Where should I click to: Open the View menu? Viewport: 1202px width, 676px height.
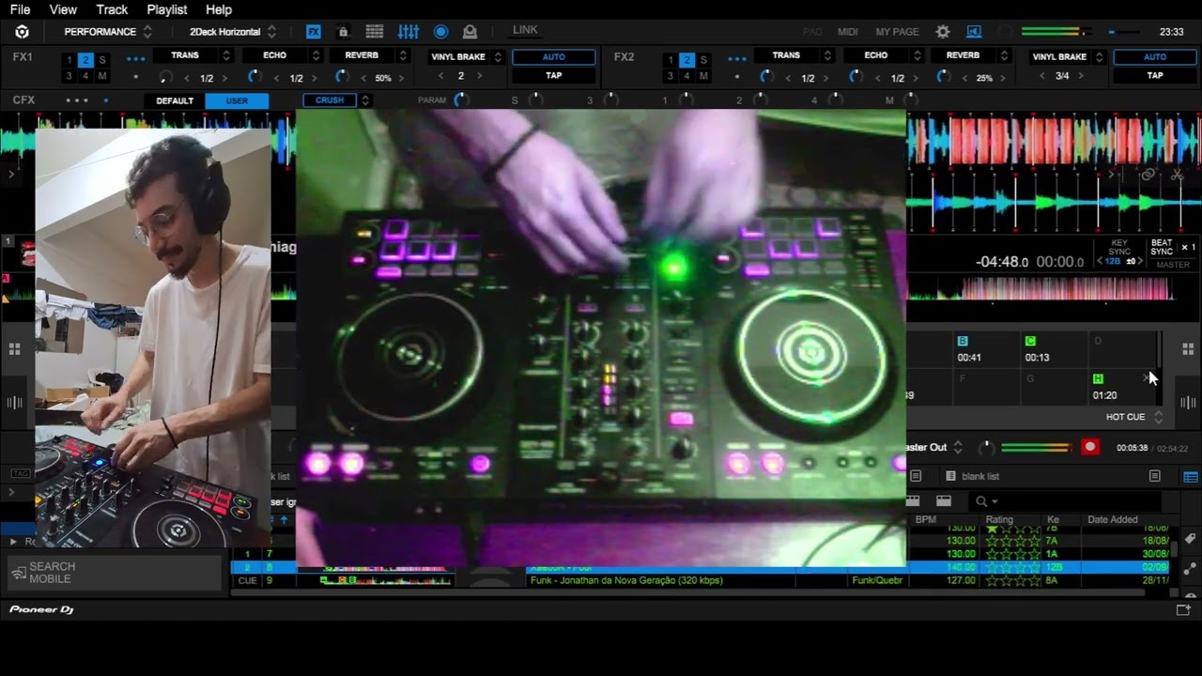click(x=63, y=9)
